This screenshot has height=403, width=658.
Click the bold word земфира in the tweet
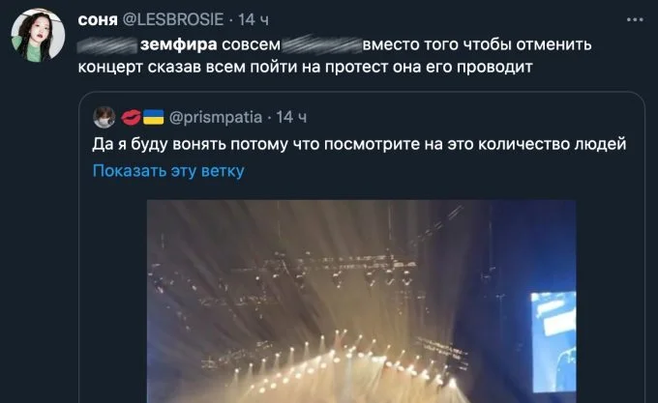pyautogui.click(x=179, y=44)
